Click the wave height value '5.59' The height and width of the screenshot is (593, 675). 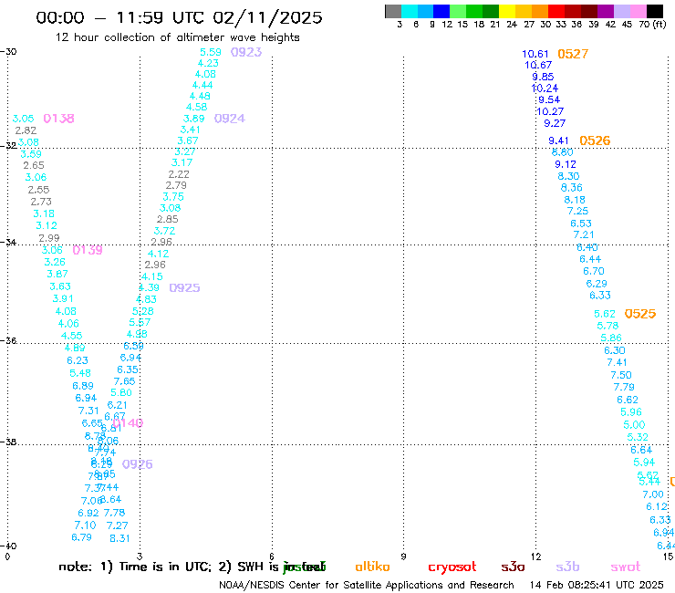point(211,52)
